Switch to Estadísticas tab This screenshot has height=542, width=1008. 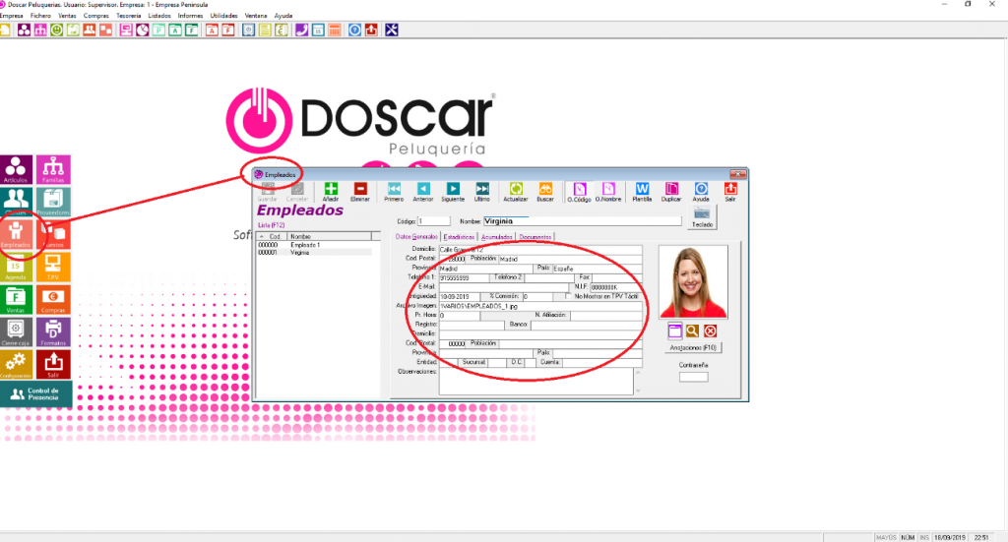coord(459,237)
